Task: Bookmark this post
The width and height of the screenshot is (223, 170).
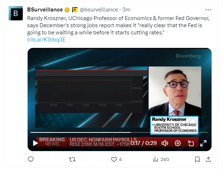Action: click(197, 159)
